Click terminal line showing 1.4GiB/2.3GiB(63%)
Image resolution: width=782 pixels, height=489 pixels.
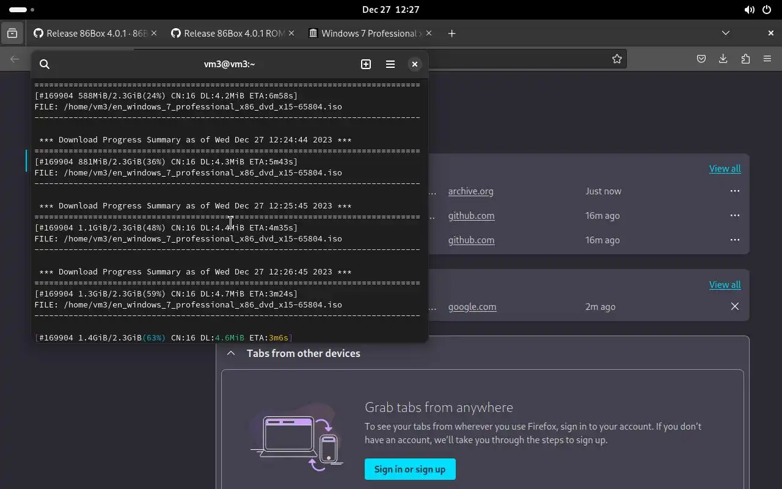(164, 337)
